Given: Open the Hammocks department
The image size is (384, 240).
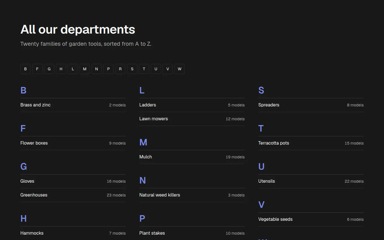Looking at the screenshot, I should pyautogui.click(x=73, y=233).
